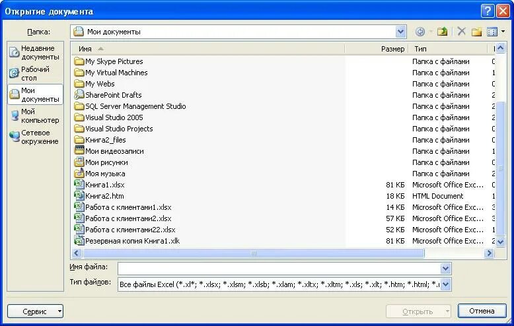Sort by the Размер column header
Viewport: 514px width, 326px height.
377,49
